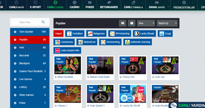Open Lucky Six 35/48 thumbnail
Viewport: 205px width, 108px height.
tap(132, 94)
